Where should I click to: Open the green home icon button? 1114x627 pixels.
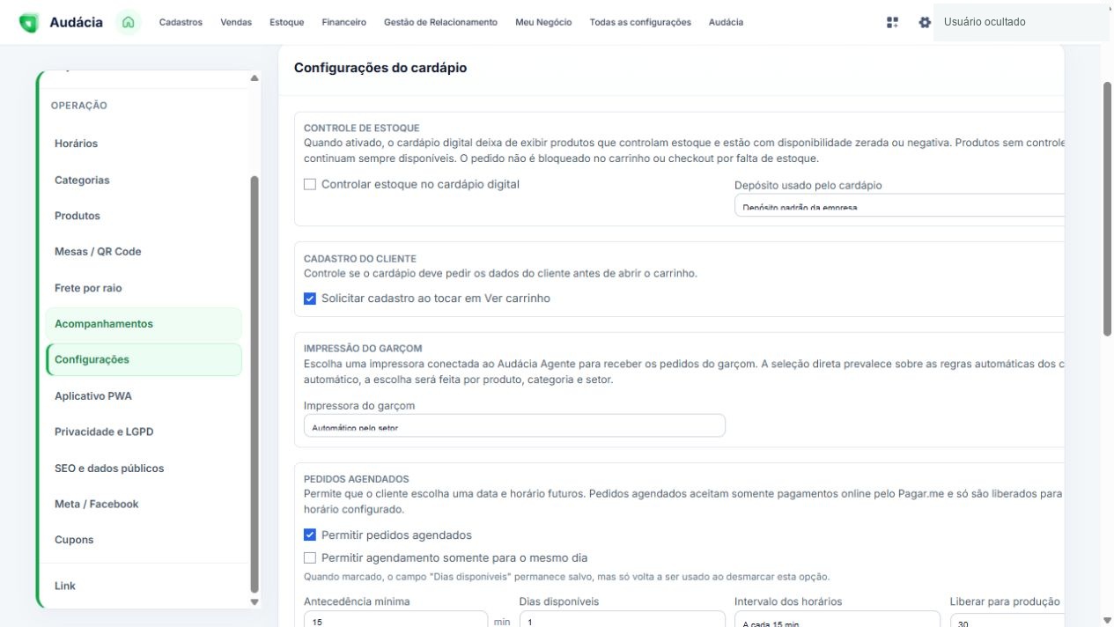(129, 22)
